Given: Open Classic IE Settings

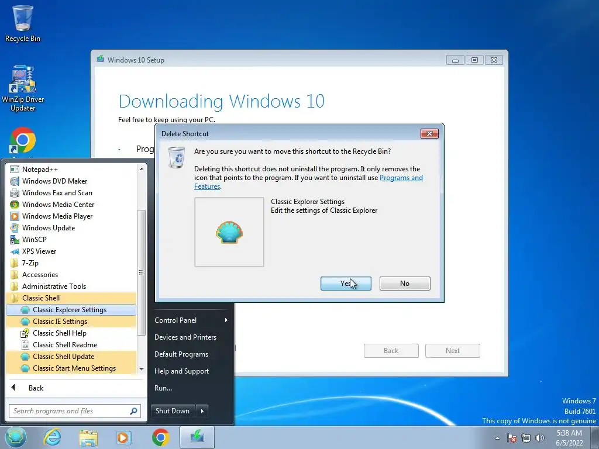Looking at the screenshot, I should pyautogui.click(x=71, y=322).
